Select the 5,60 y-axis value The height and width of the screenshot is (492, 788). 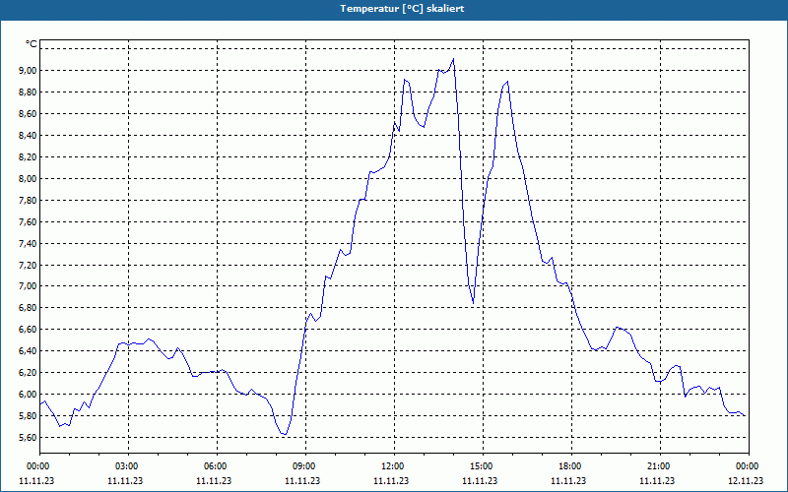[28, 437]
